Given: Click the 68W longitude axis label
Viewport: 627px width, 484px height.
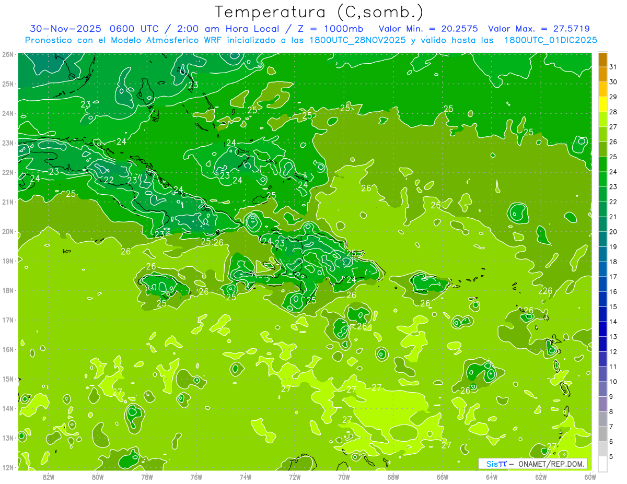Looking at the screenshot, I should (393, 477).
